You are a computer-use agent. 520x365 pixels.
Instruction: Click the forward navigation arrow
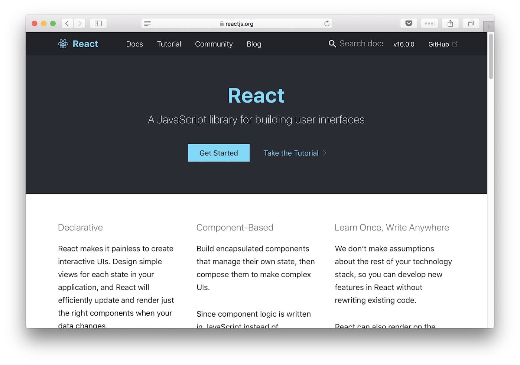click(x=79, y=23)
